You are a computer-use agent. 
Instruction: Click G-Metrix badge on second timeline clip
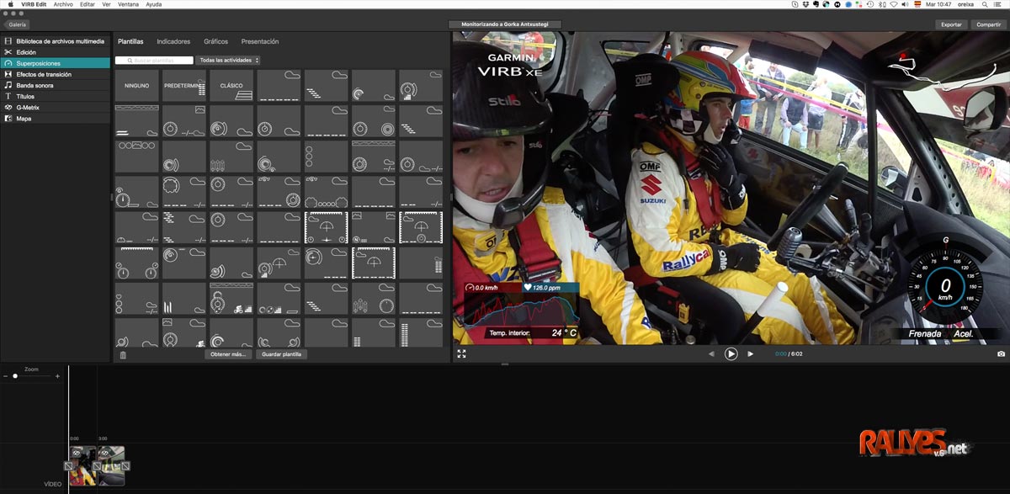click(103, 451)
